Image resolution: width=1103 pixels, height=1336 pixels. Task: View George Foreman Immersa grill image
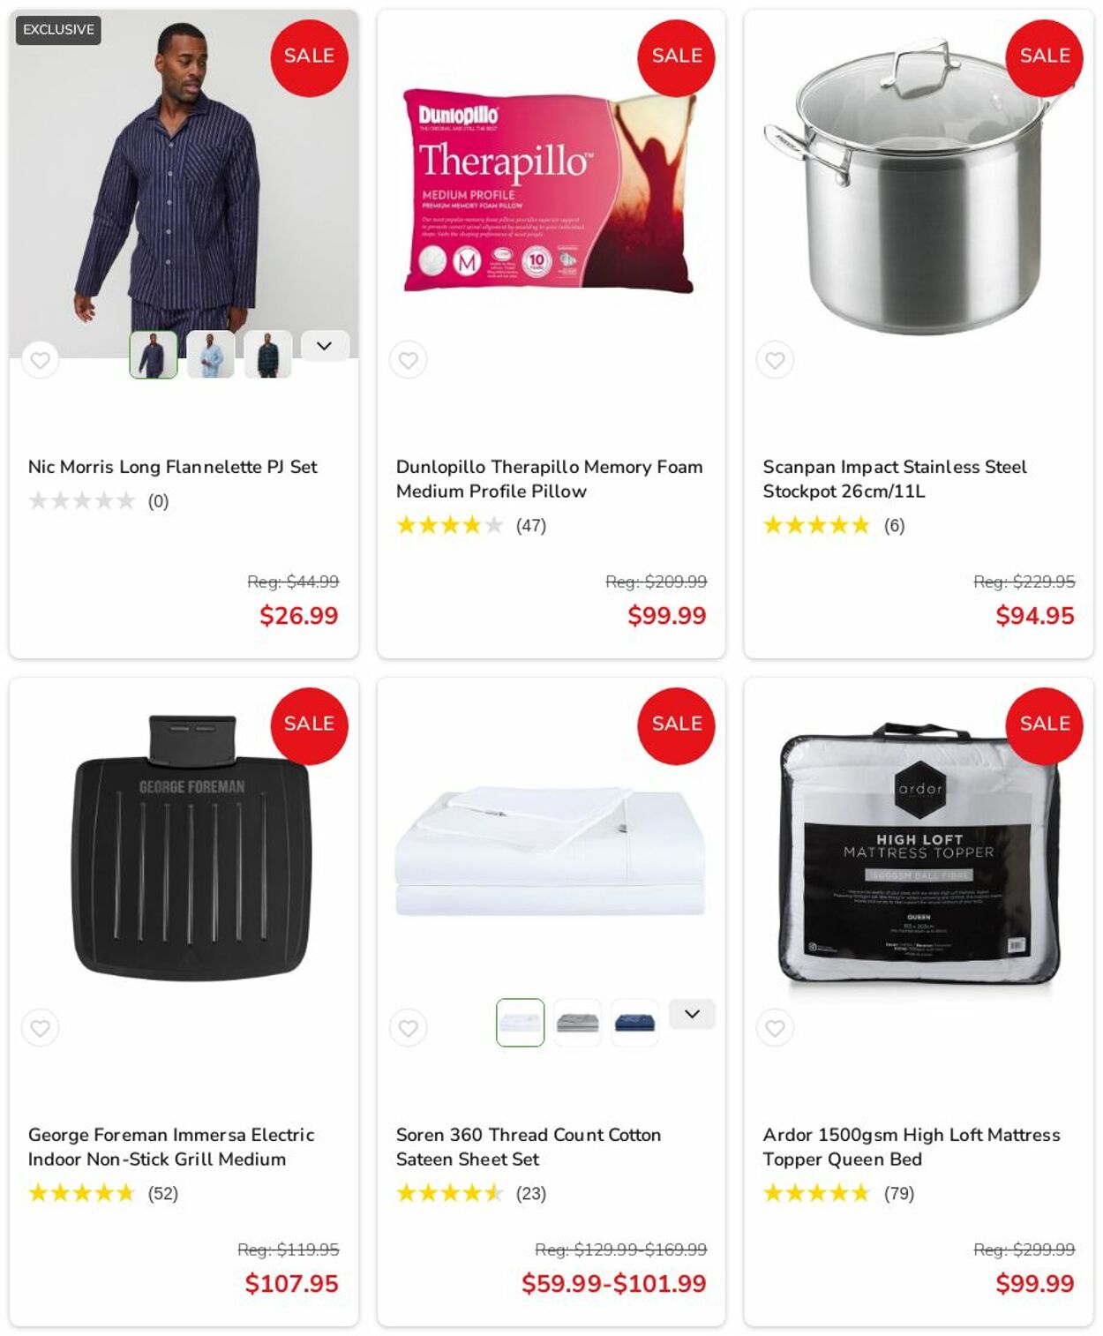click(x=191, y=847)
